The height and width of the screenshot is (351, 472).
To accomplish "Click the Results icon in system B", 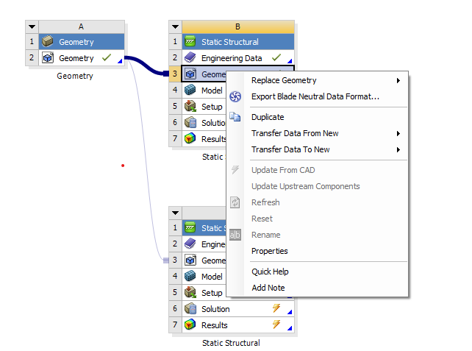I will click(x=190, y=138).
